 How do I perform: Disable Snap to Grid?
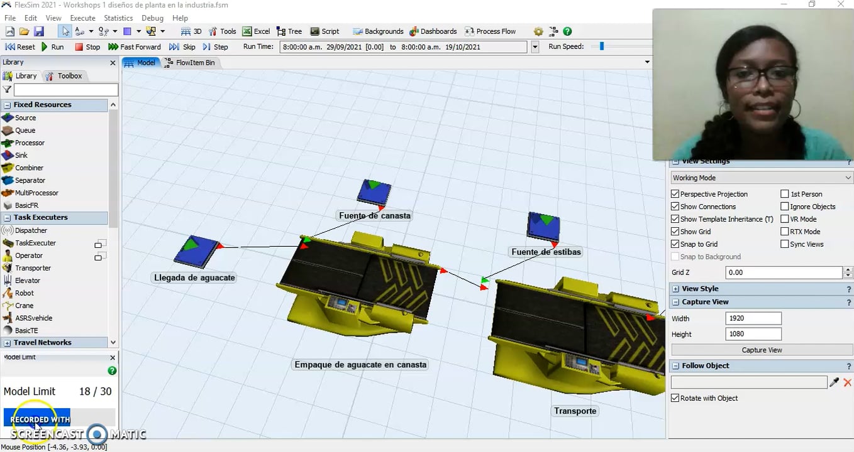(x=675, y=244)
